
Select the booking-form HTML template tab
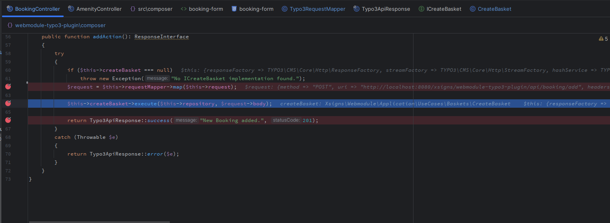point(206,9)
